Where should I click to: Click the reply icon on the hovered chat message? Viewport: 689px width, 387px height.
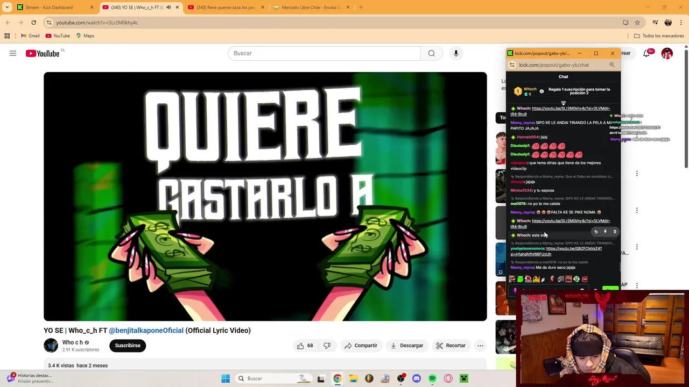tap(596, 232)
